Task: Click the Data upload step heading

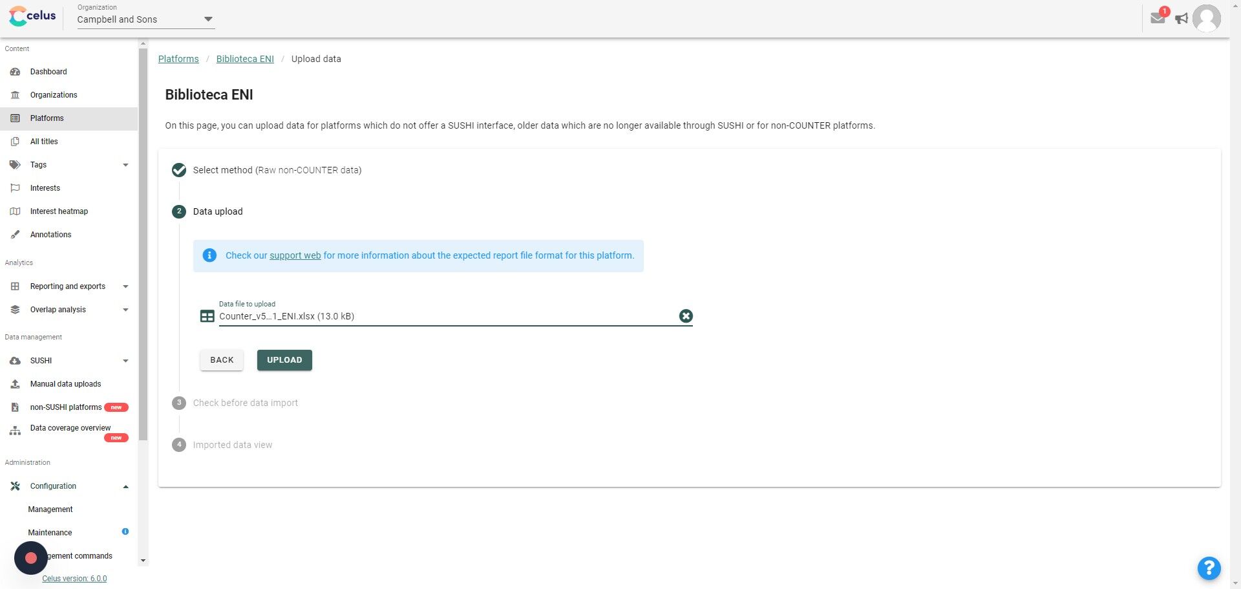Action: 218,211
